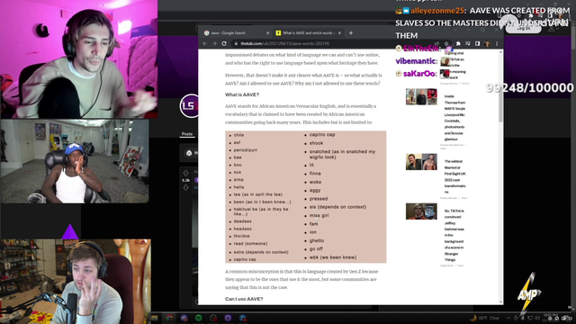This screenshot has width=576, height=324.
Task: Click the Log In button in background window
Action: [523, 28]
